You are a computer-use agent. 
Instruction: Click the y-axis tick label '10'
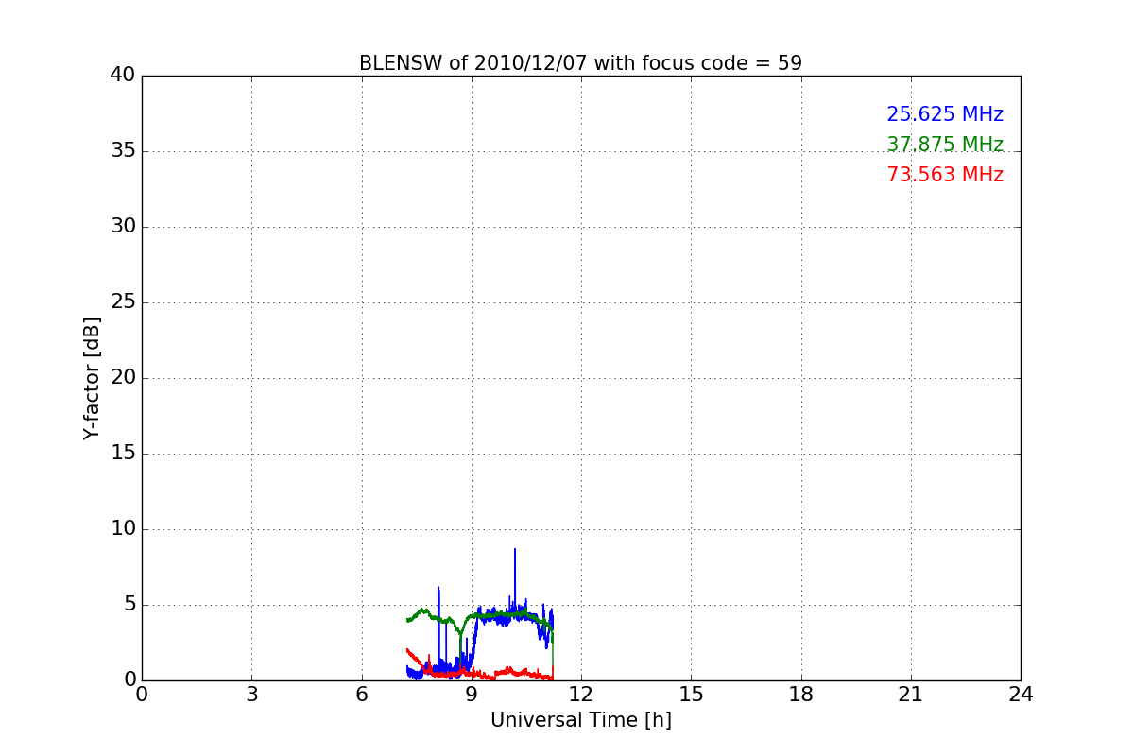pyautogui.click(x=123, y=529)
